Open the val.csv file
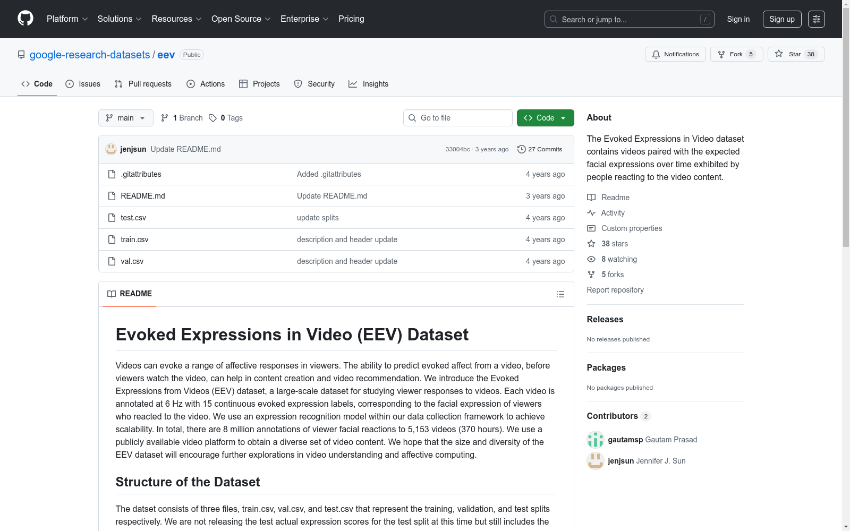The height and width of the screenshot is (531, 850). tap(132, 261)
